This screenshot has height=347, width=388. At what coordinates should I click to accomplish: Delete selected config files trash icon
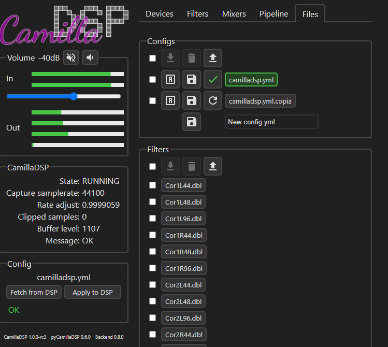click(x=192, y=58)
